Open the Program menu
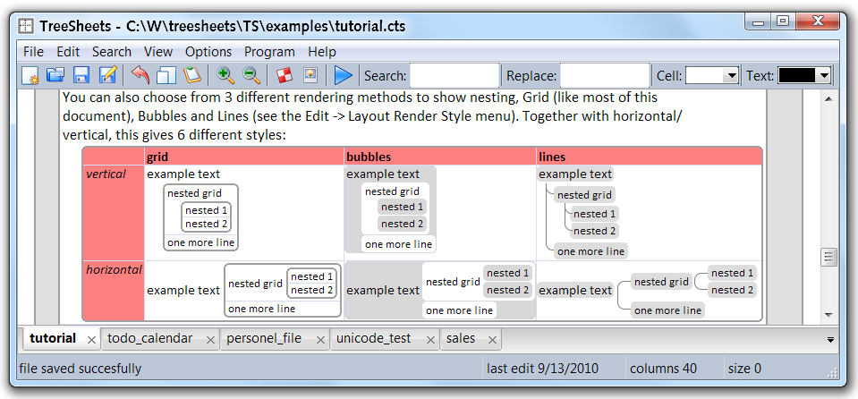The height and width of the screenshot is (399, 858). pos(269,52)
